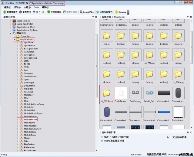Expand Applications (System) node

11,30
